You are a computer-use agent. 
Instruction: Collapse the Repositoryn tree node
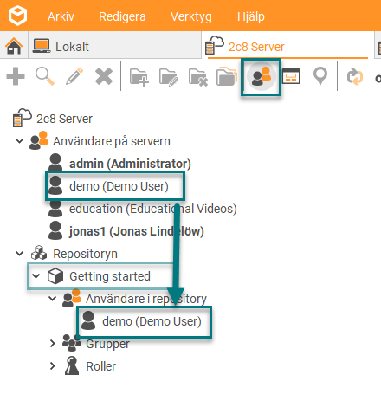[x=19, y=254]
